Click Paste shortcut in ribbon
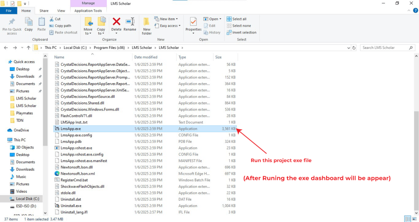 pos(63,32)
